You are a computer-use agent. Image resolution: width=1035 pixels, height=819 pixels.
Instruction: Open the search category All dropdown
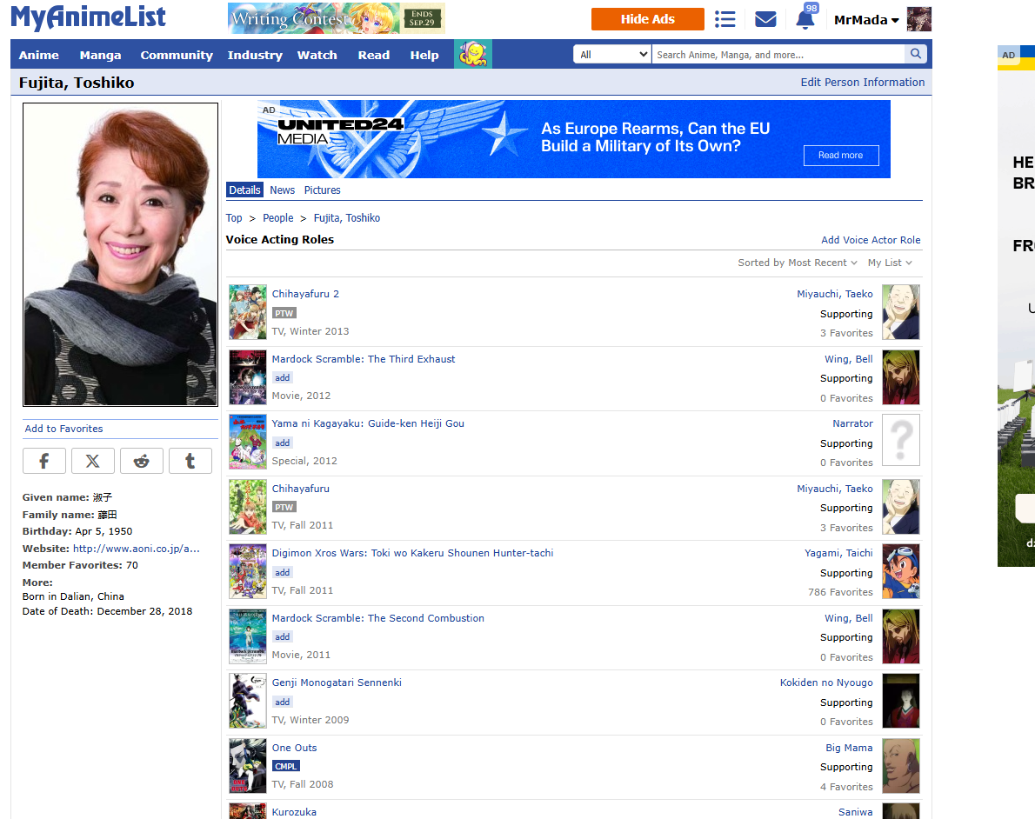(x=612, y=54)
